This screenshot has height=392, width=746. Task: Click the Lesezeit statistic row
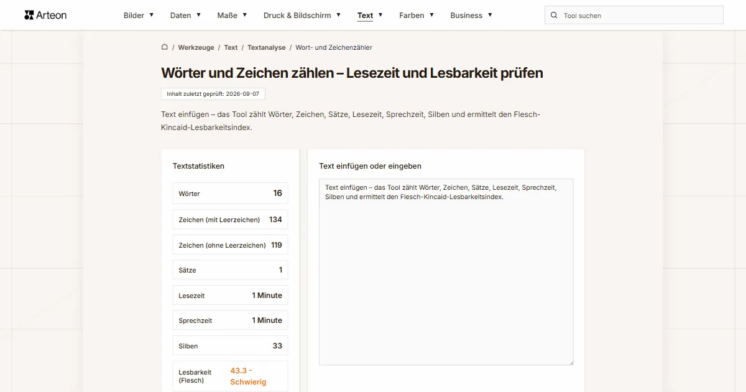click(230, 296)
